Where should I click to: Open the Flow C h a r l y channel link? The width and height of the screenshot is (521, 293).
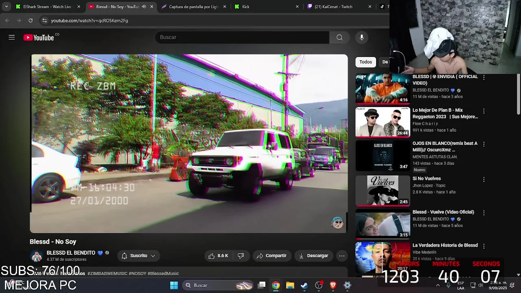tap(425, 124)
